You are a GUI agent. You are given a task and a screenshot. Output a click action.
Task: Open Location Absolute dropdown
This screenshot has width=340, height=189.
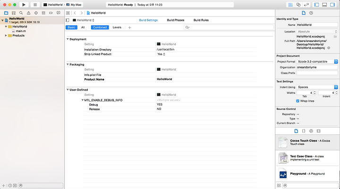coord(317,32)
